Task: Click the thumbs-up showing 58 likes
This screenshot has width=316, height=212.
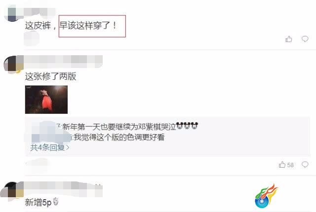Action: (x=282, y=165)
